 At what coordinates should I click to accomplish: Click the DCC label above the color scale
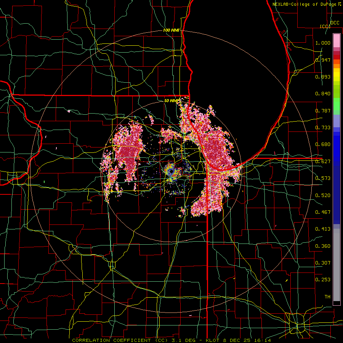pyautogui.click(x=335, y=23)
